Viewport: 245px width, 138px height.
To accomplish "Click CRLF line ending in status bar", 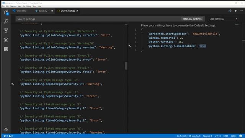I will [226, 136].
